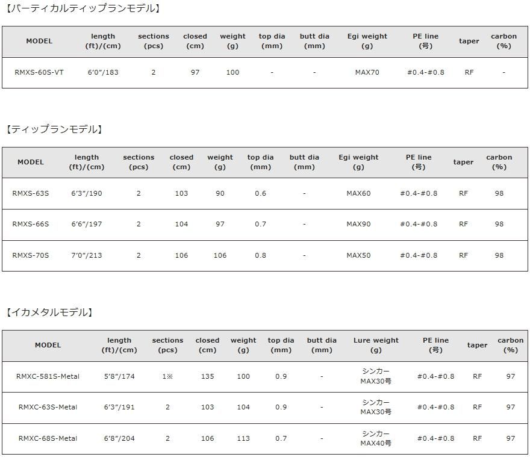Screen dimensions: 530x457
Task: Click the RMXC-581S-Metal model name
Action: (48, 376)
